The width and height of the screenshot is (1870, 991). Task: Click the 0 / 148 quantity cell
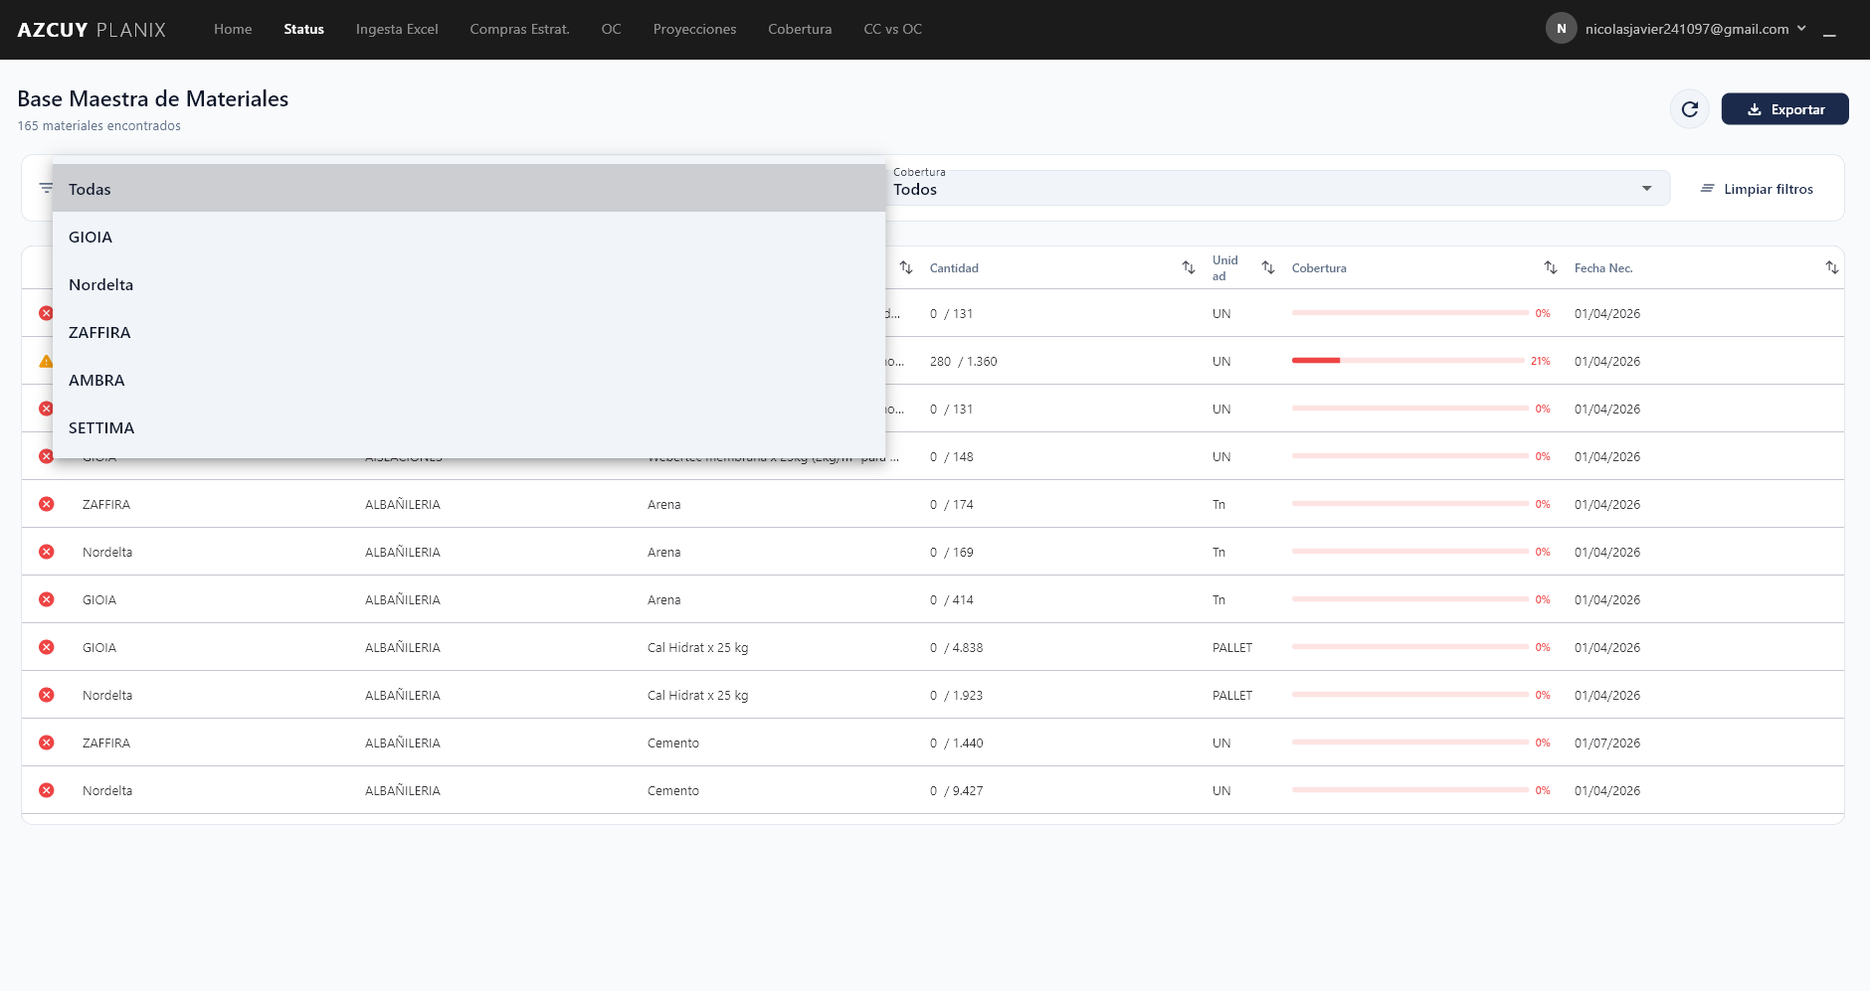(952, 457)
